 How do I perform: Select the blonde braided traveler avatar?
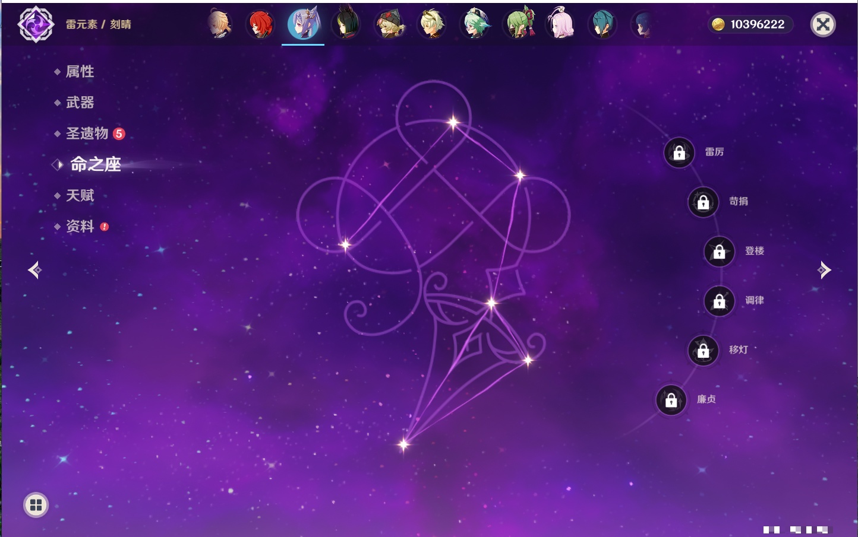[219, 24]
